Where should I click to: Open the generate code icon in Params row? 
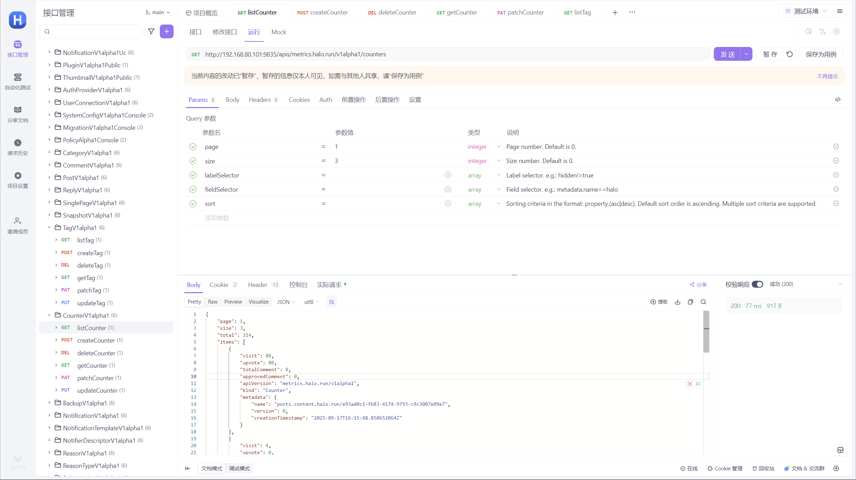click(x=838, y=99)
